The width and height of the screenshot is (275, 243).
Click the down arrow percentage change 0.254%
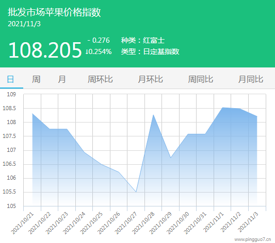99,51
